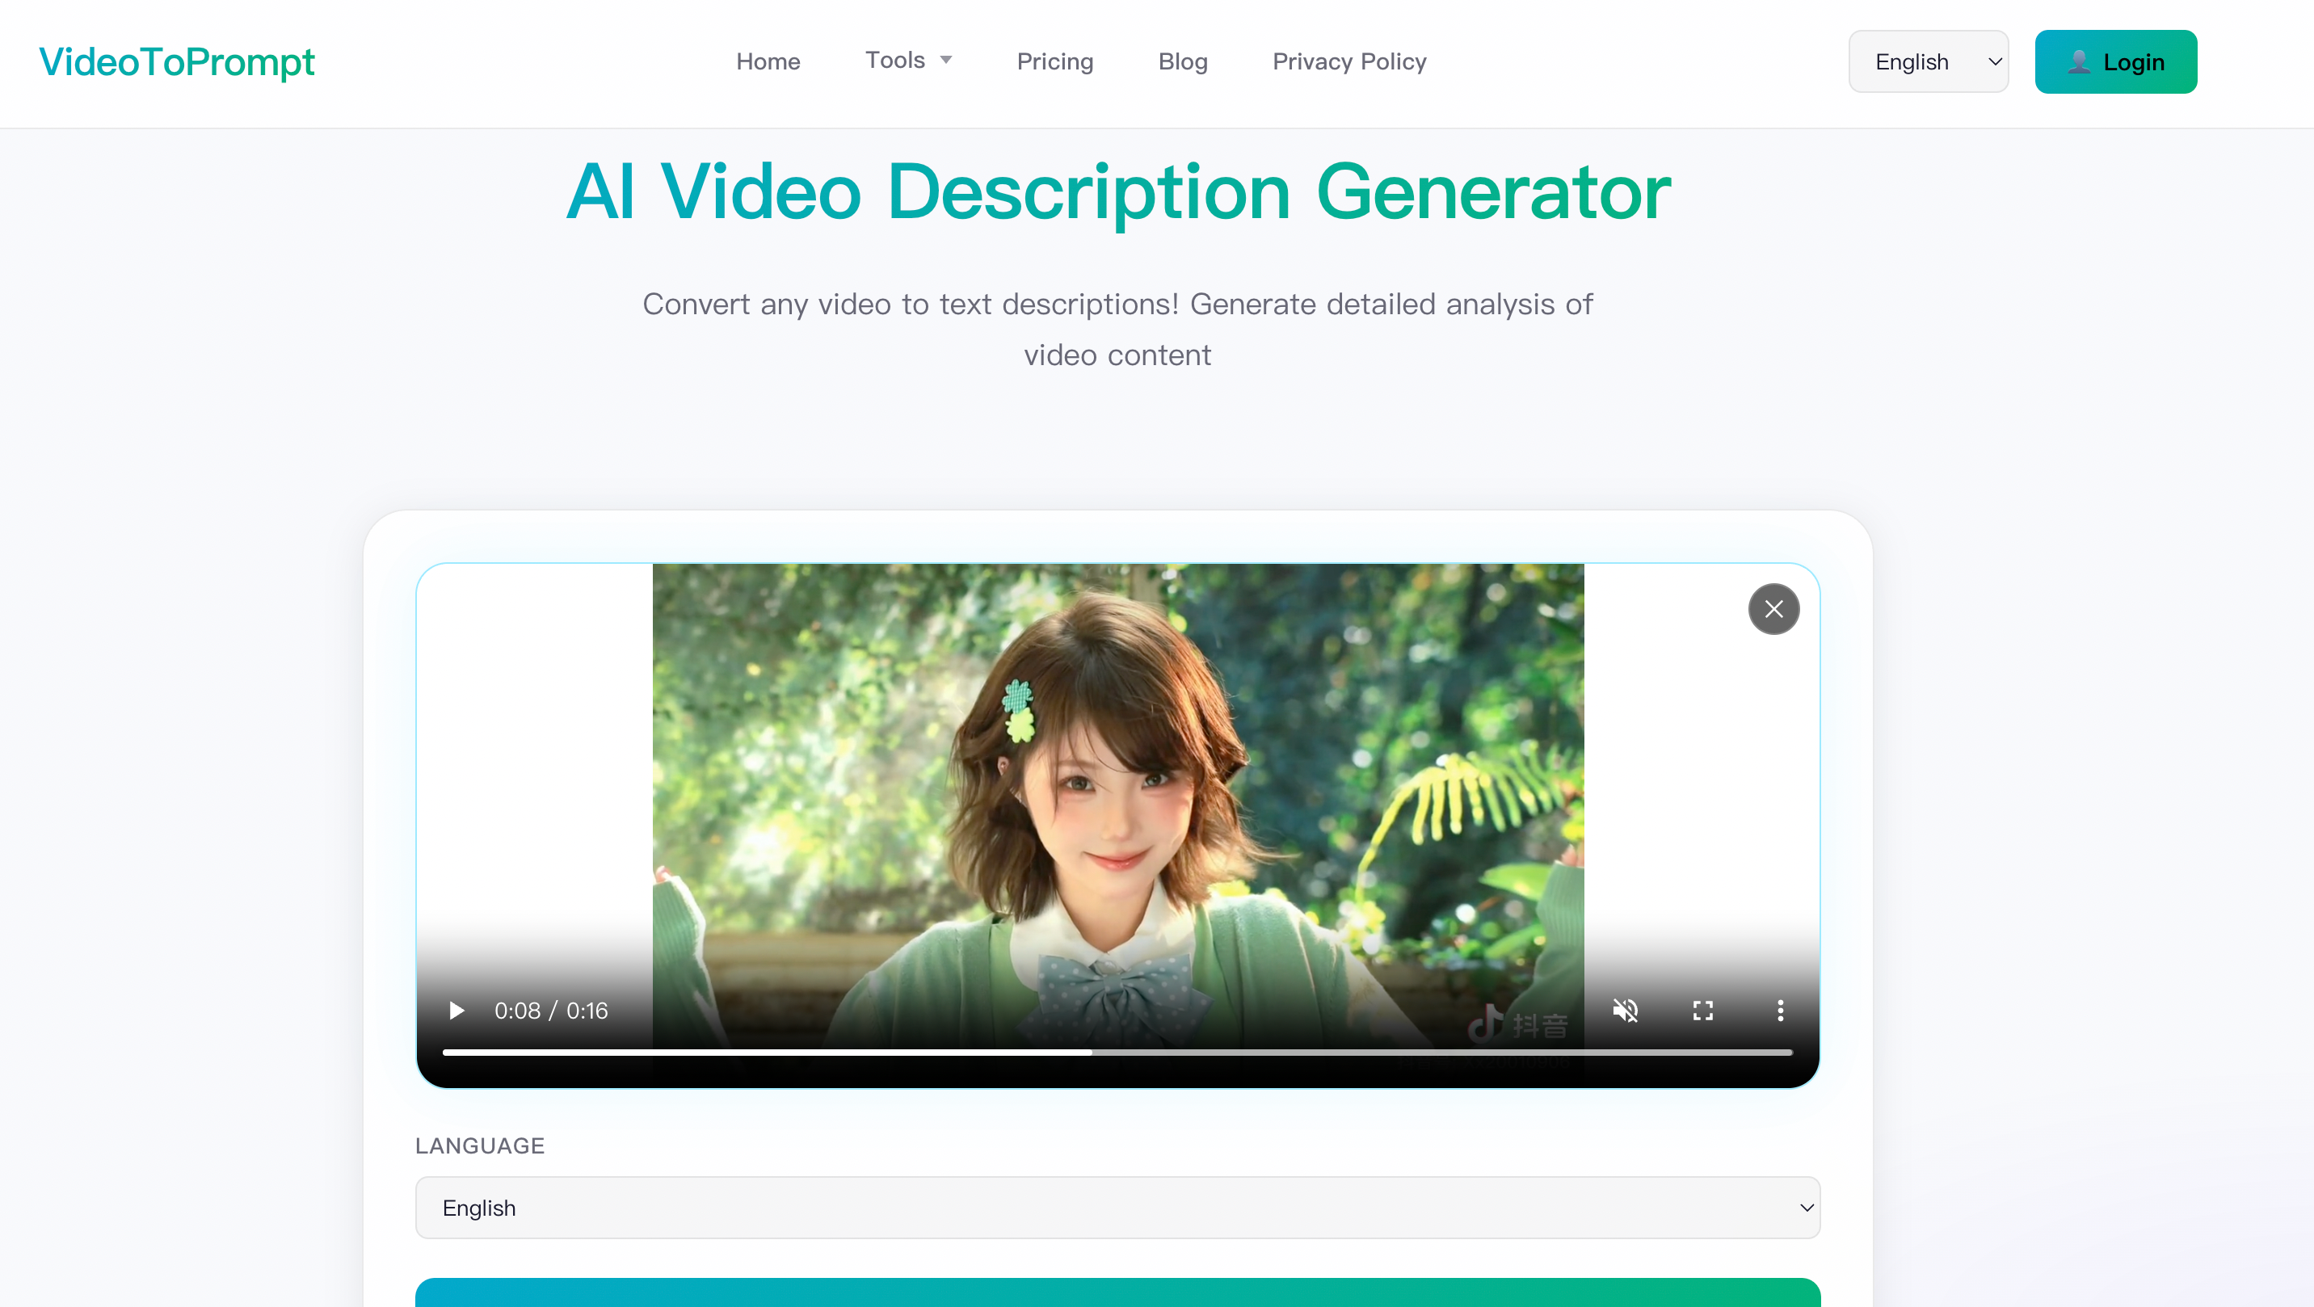Click the 0:08 / 0:16 timestamp display
This screenshot has height=1307, width=2314.
[x=552, y=1011]
